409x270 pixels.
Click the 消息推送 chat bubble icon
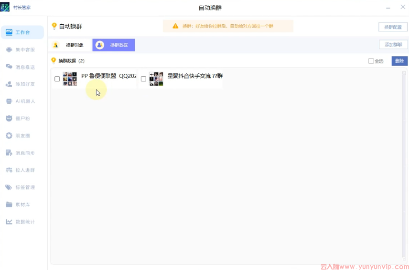(9, 67)
